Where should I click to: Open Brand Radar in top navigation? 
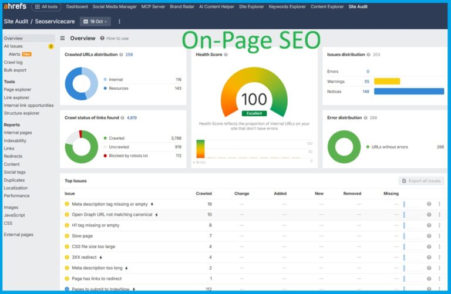pos(182,6)
